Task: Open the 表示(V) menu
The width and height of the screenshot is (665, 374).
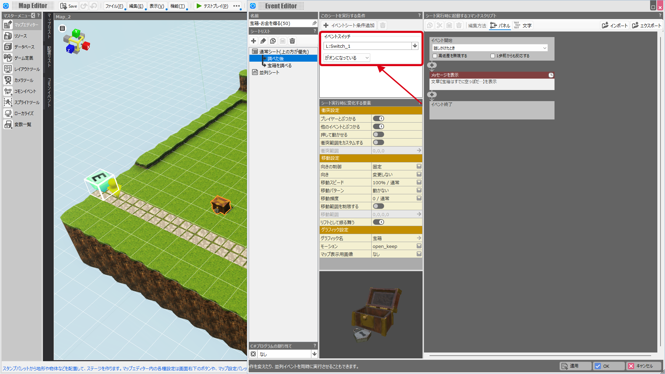Action: coord(157,6)
